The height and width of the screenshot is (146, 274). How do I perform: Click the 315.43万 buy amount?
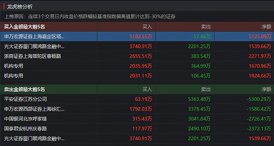tap(142, 119)
